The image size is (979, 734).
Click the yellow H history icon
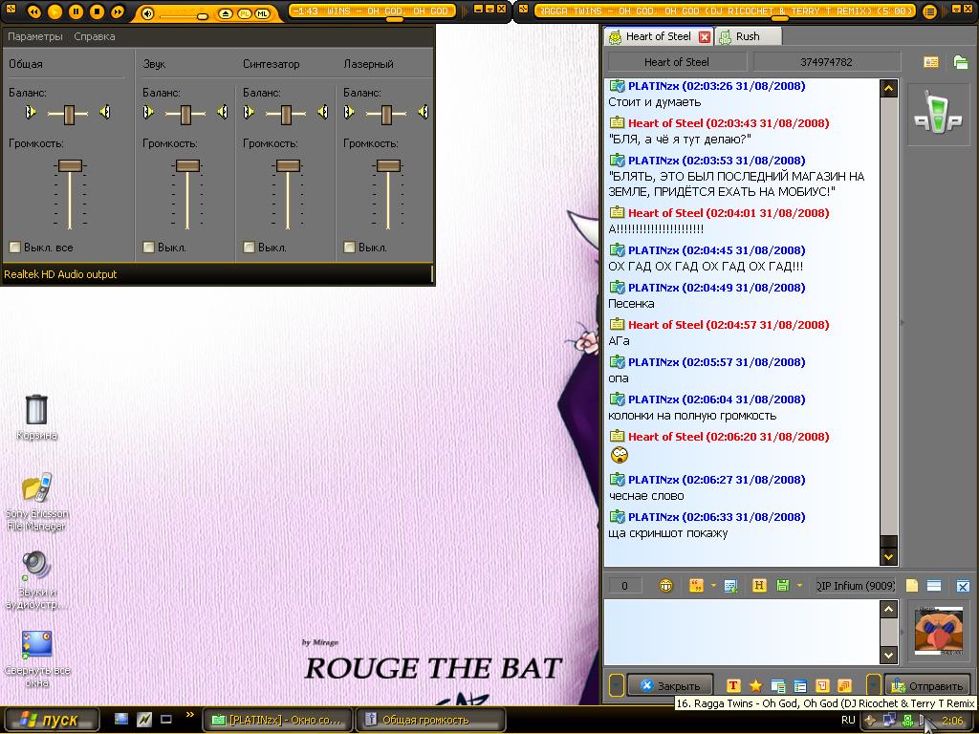[759, 586]
